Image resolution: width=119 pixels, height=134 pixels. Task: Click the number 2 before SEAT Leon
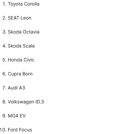pos(4,18)
